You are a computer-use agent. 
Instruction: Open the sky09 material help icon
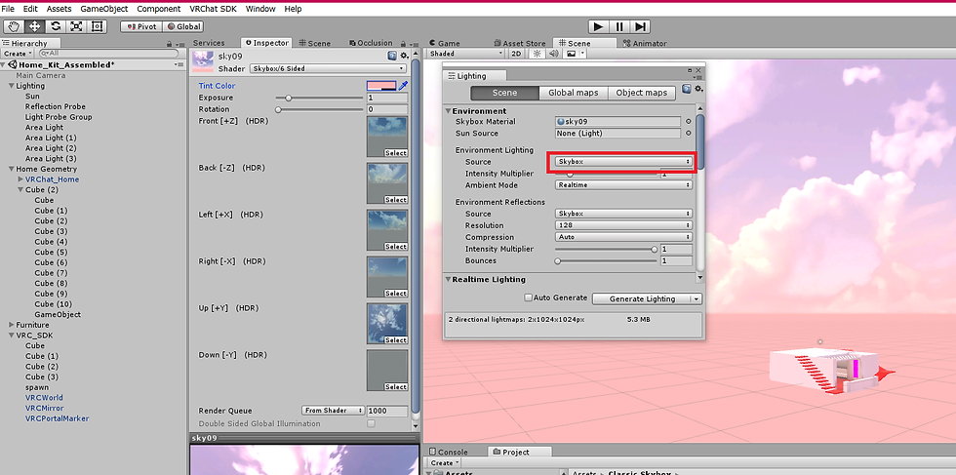pyautogui.click(x=391, y=57)
